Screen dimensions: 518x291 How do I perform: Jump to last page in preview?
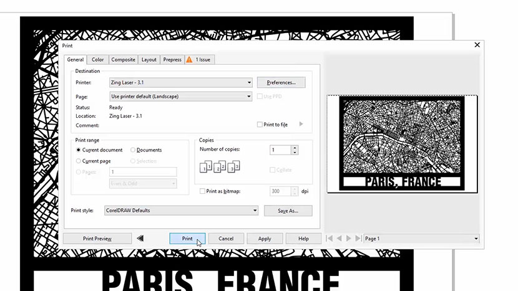358,239
